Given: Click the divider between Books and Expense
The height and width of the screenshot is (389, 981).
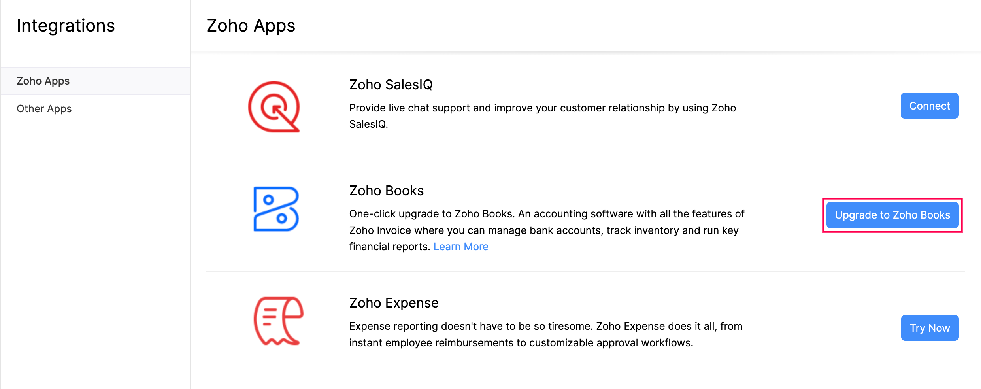Looking at the screenshot, I should [x=585, y=271].
